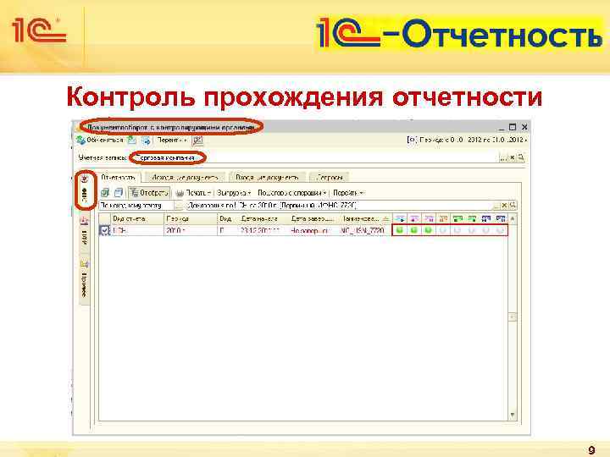Click the sixth green stage icon in the header
This screenshot has height=457, width=610.
[x=472, y=219]
